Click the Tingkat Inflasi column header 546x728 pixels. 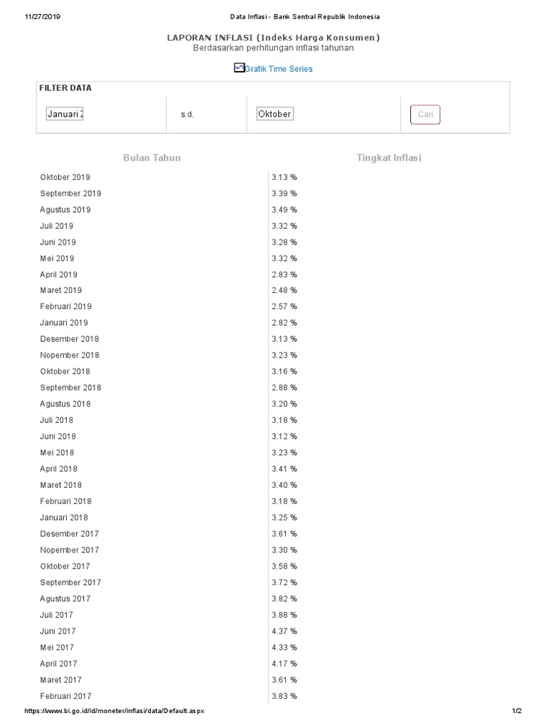click(389, 158)
